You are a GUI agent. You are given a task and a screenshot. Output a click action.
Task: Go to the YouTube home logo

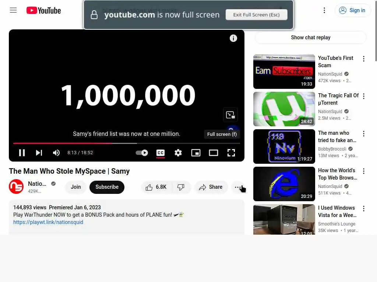tap(43, 10)
